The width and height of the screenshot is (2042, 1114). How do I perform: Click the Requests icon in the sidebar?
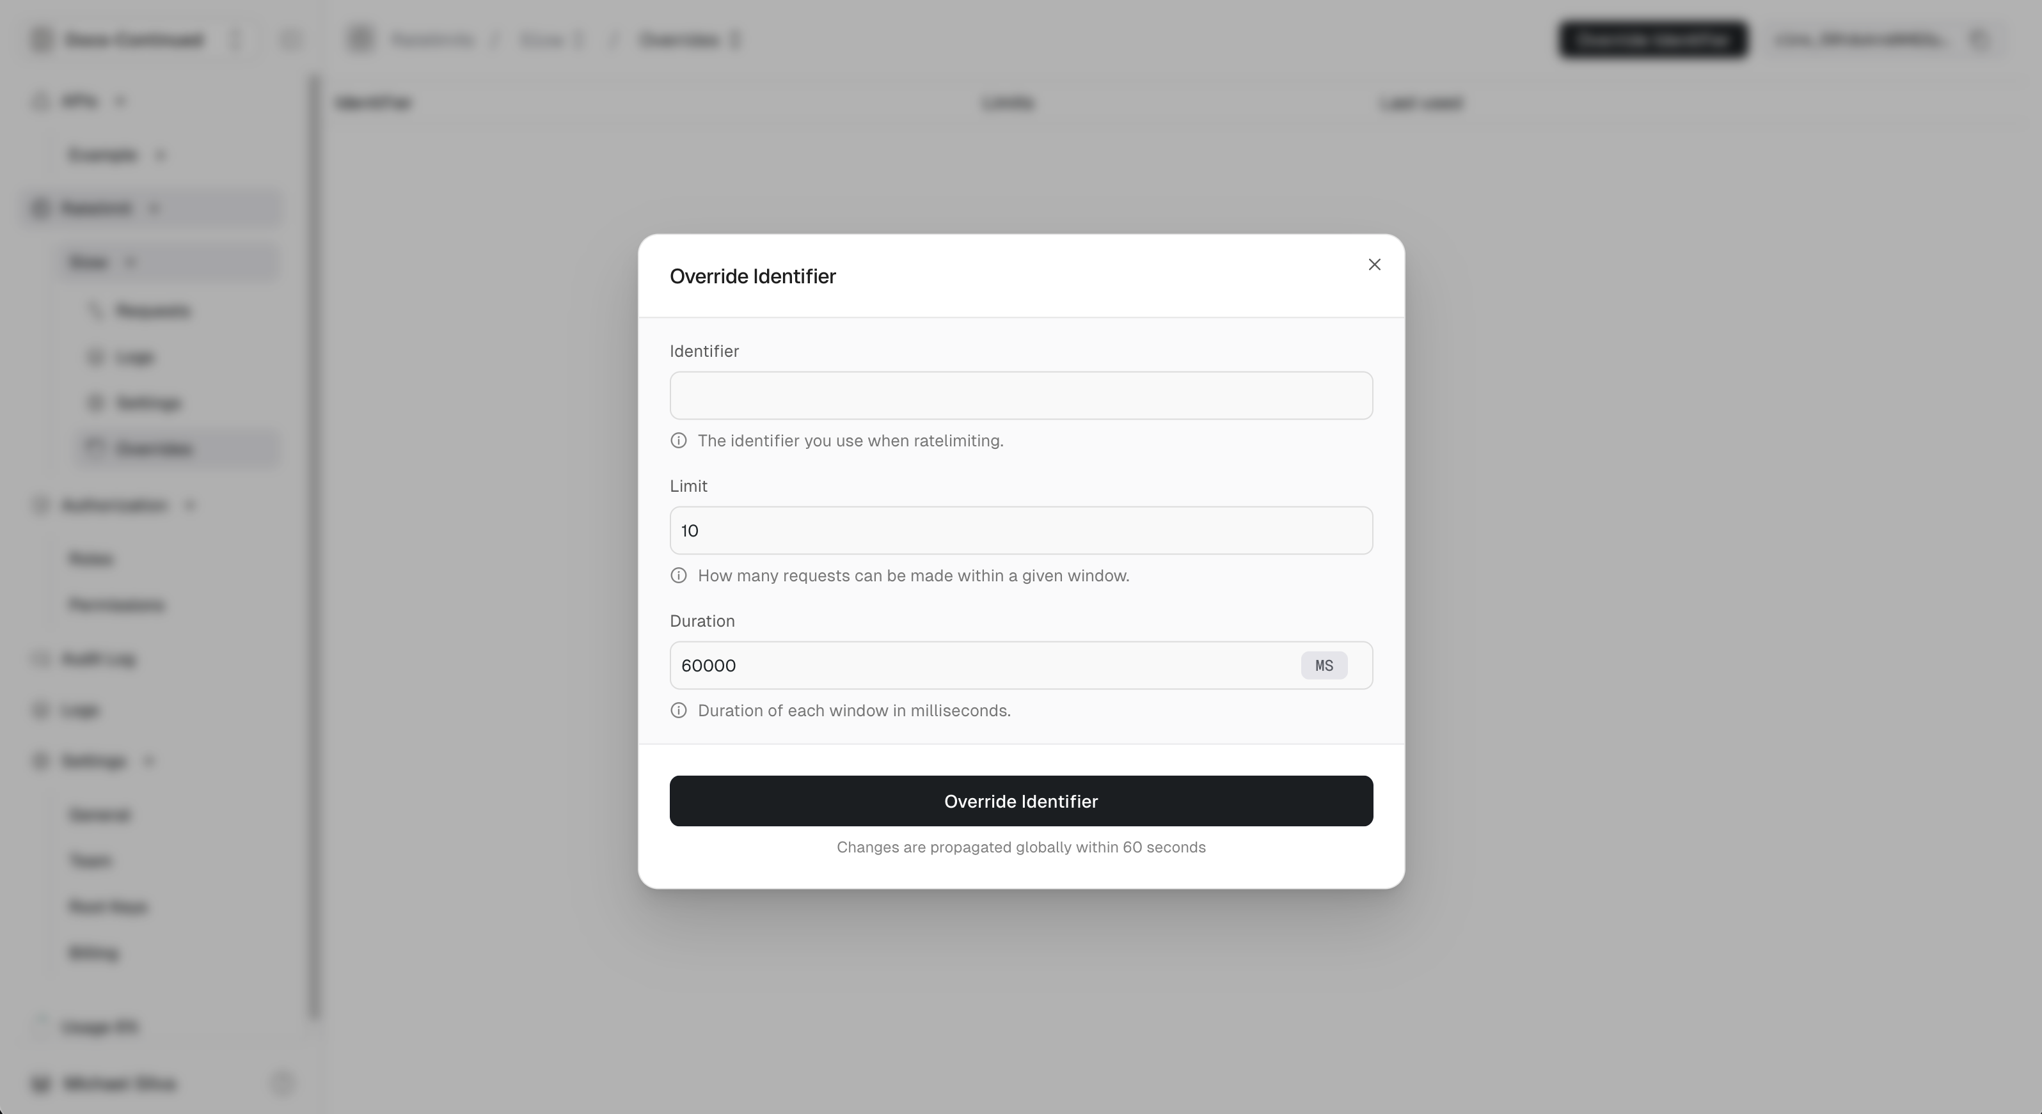(x=95, y=311)
